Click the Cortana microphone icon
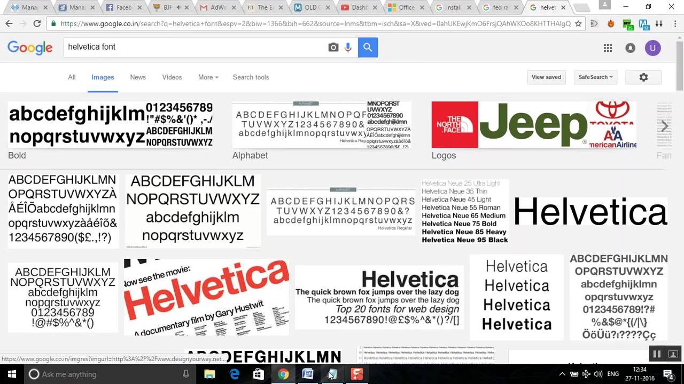684x384 pixels. 186,374
